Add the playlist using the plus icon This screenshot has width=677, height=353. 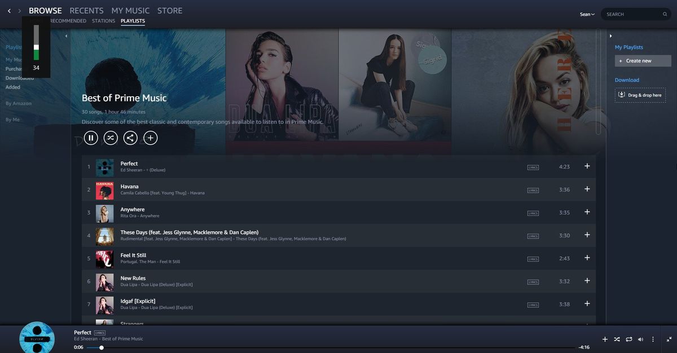pos(150,137)
